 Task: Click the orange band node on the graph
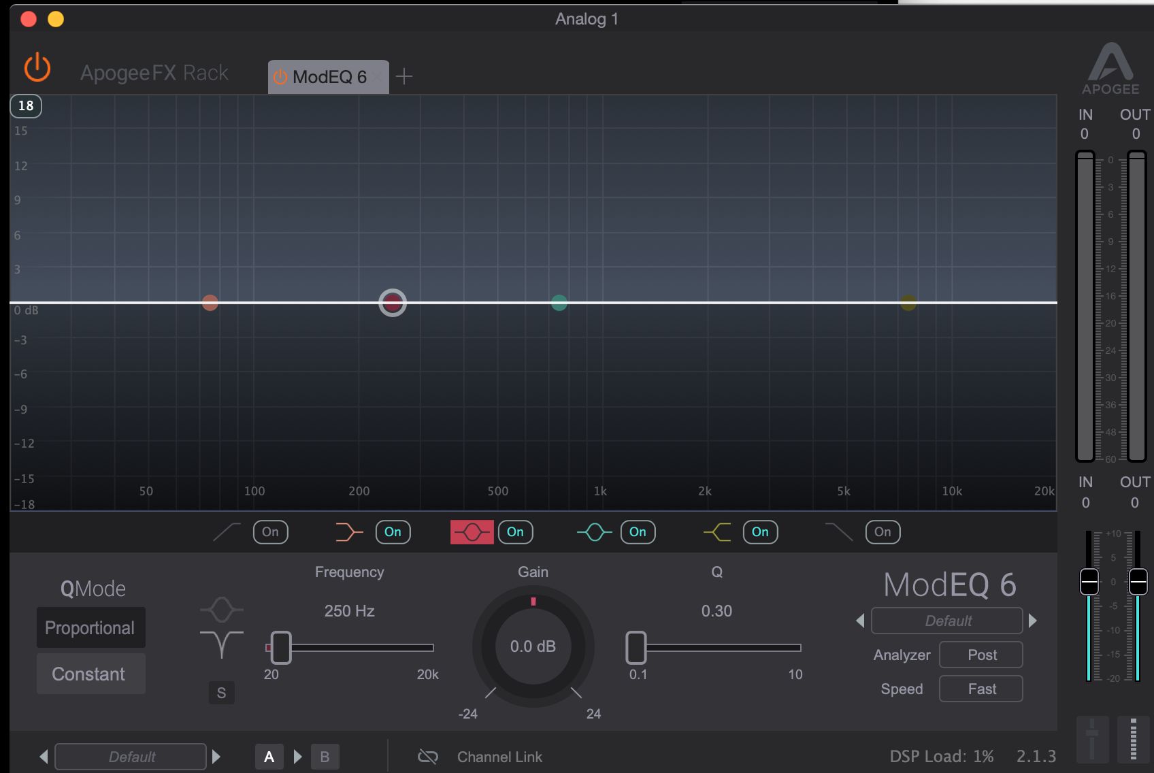coord(210,303)
